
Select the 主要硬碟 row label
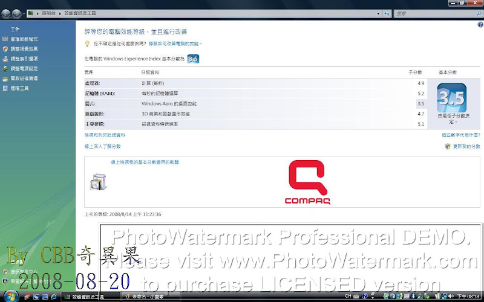94,124
